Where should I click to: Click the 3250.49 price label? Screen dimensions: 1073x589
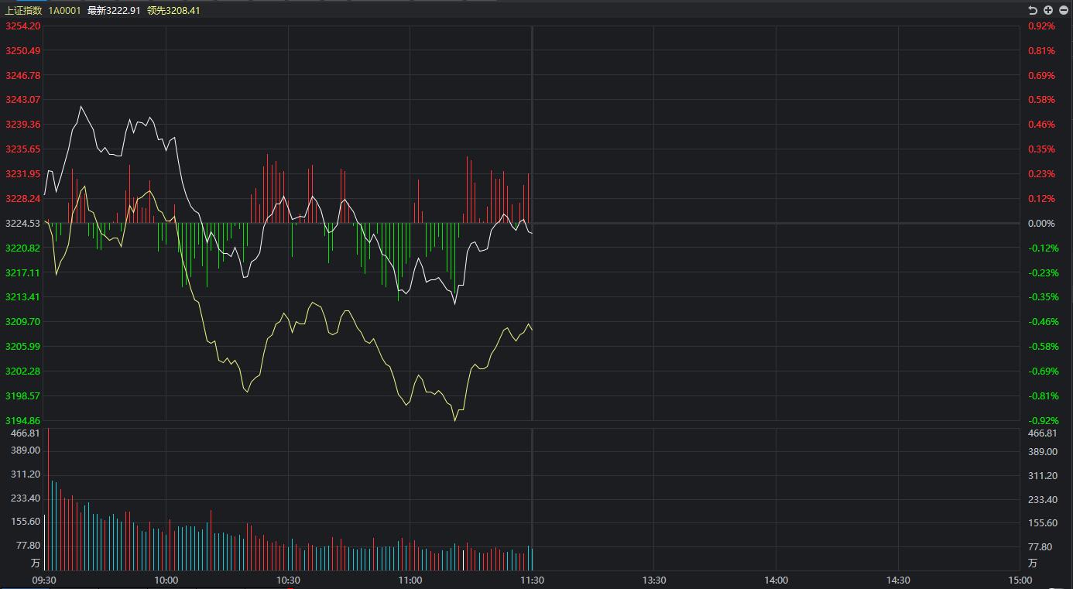tap(22, 51)
